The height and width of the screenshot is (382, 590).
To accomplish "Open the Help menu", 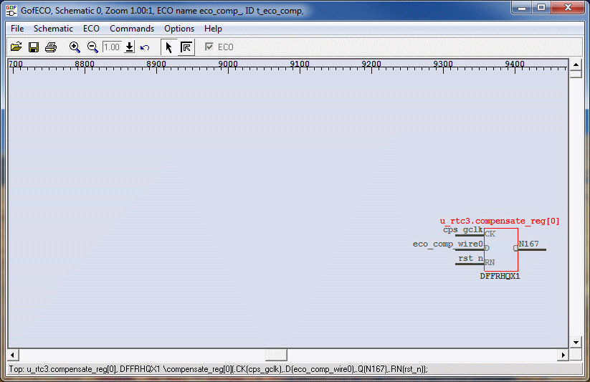I will coord(213,29).
